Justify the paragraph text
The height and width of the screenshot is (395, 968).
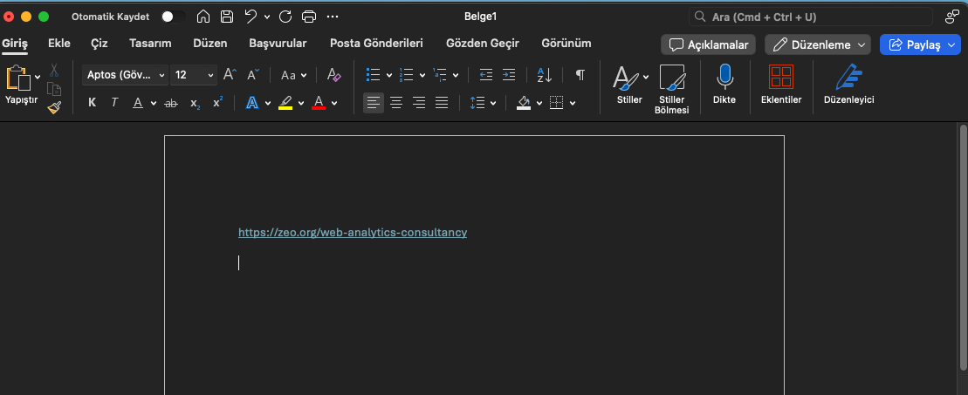[x=442, y=103]
